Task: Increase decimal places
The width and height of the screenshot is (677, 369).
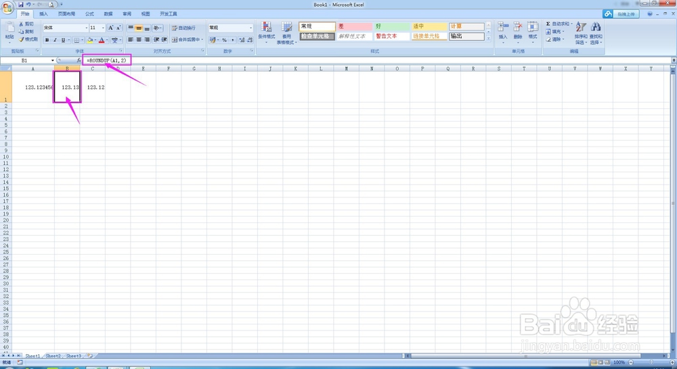Action: pos(242,40)
